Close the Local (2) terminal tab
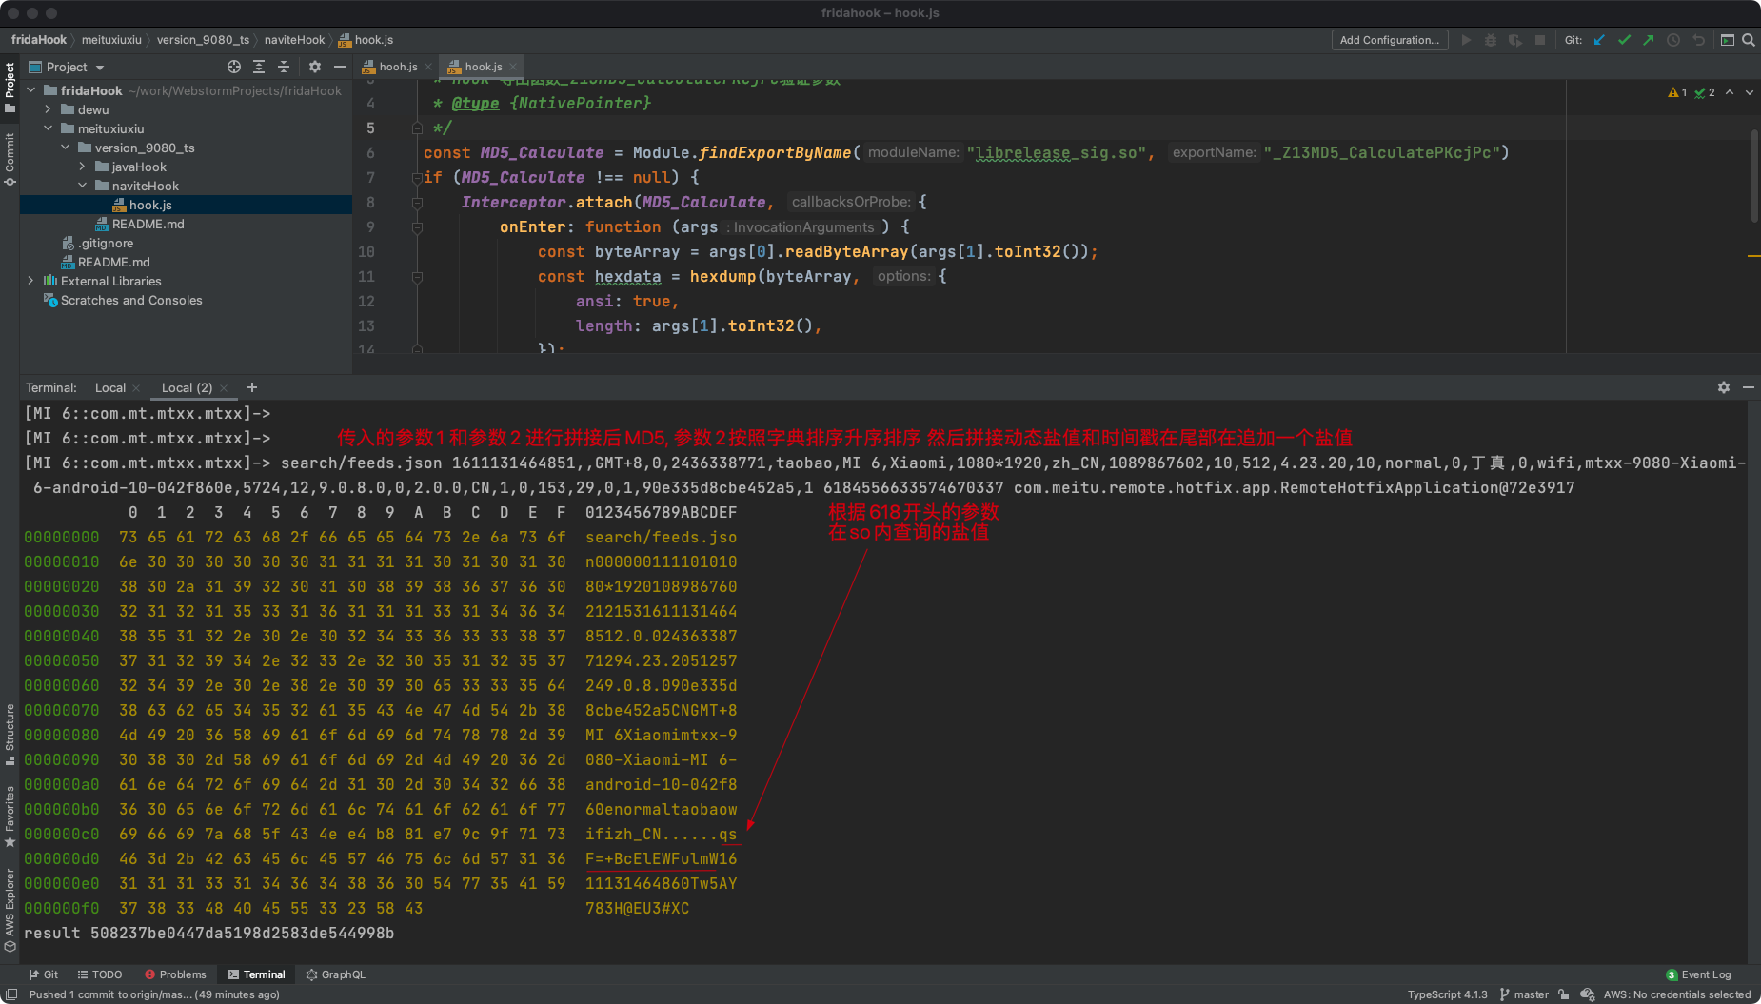 click(224, 388)
